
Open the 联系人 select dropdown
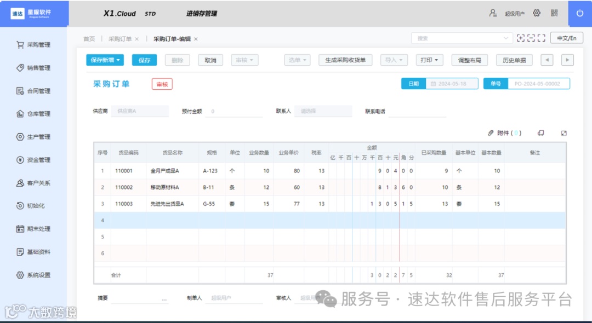(323, 111)
